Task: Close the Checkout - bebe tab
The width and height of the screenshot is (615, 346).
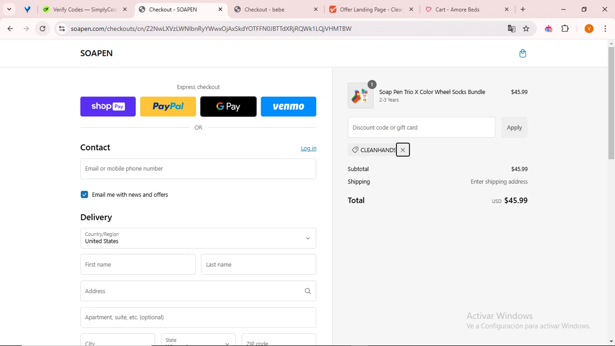Action: [x=316, y=9]
